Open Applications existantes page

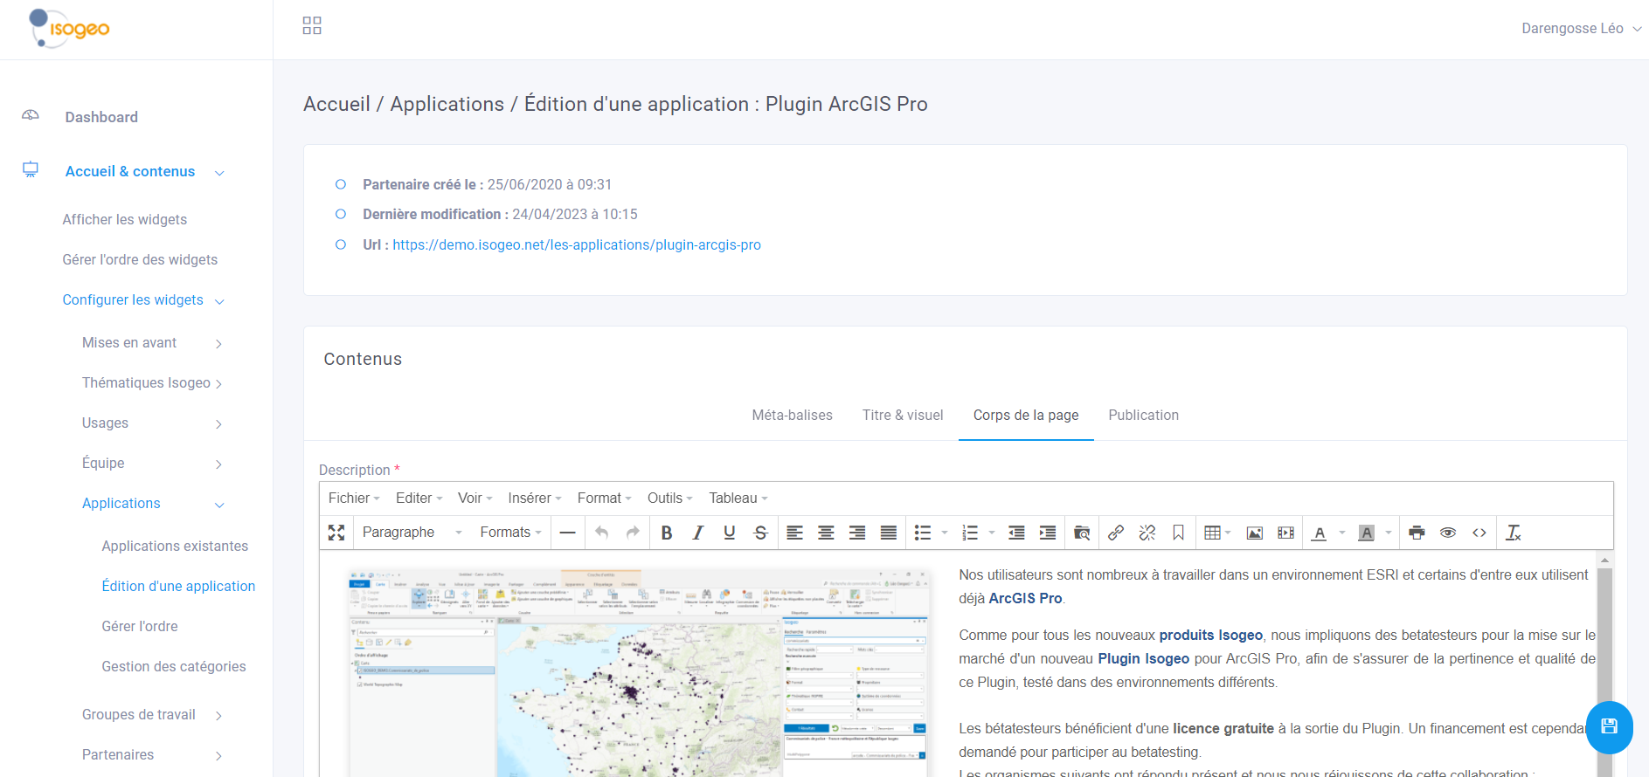(x=175, y=547)
